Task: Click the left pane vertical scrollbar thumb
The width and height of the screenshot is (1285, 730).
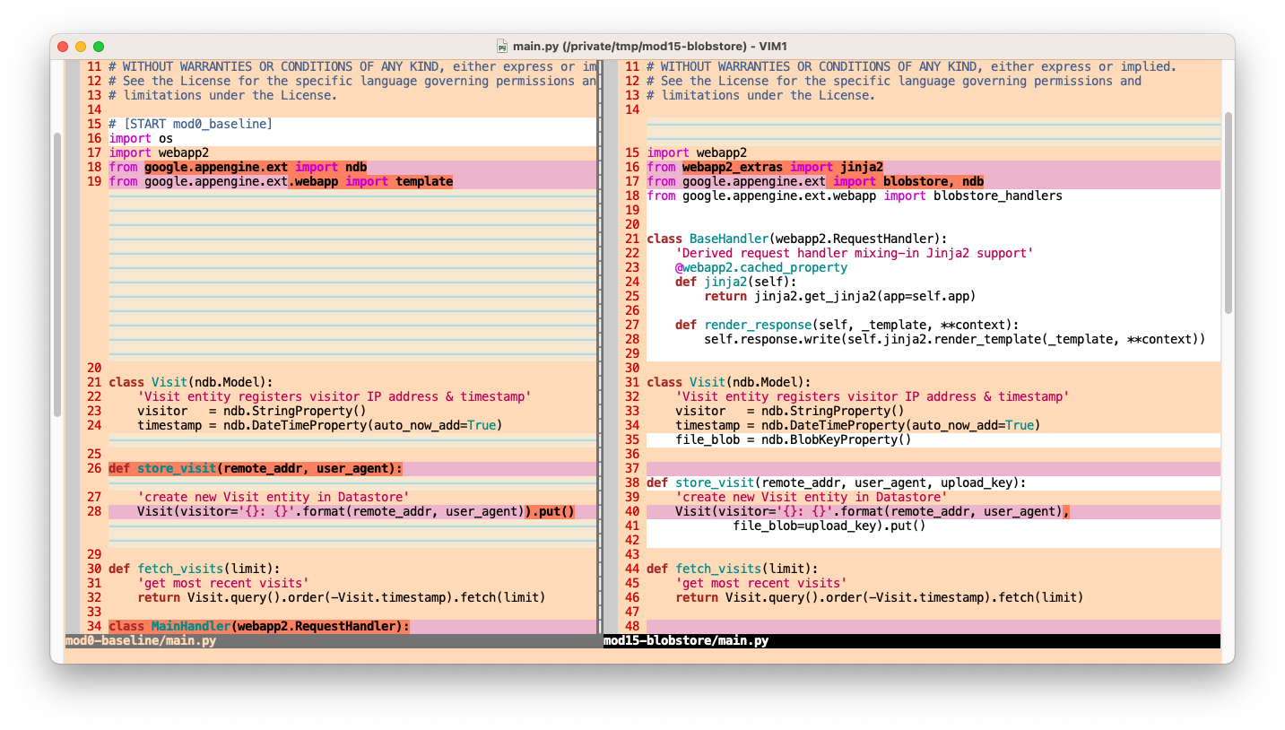Action: [57, 274]
